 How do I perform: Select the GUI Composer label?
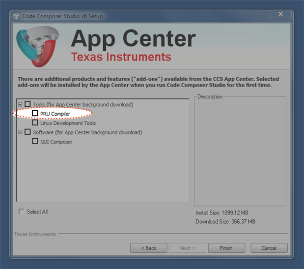(56, 142)
